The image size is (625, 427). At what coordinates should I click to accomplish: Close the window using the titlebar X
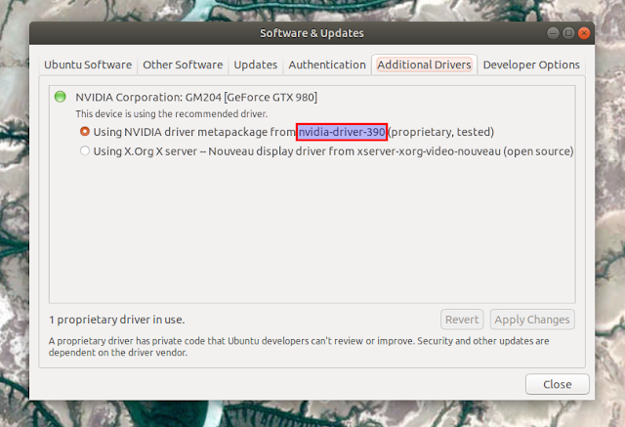click(583, 32)
